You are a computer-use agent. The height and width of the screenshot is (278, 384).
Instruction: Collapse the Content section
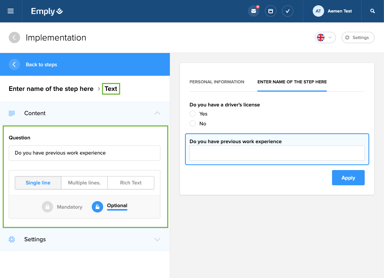pos(157,113)
